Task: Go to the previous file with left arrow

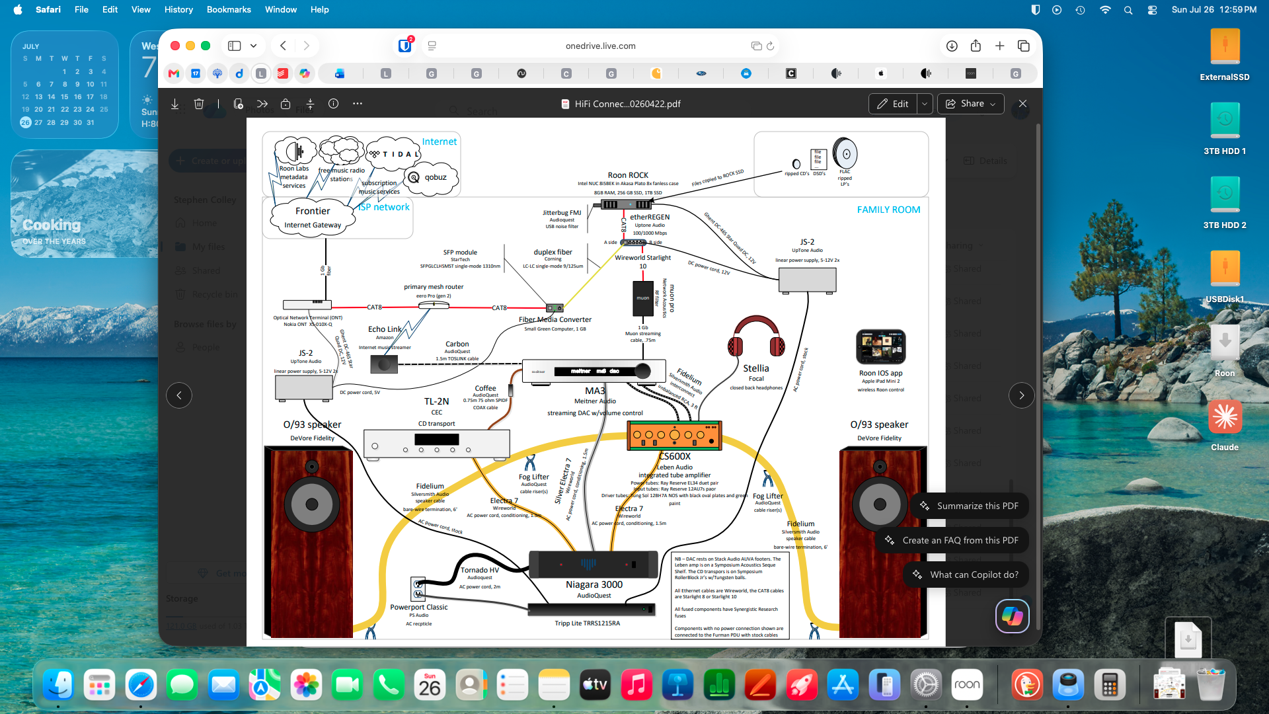Action: coord(179,395)
